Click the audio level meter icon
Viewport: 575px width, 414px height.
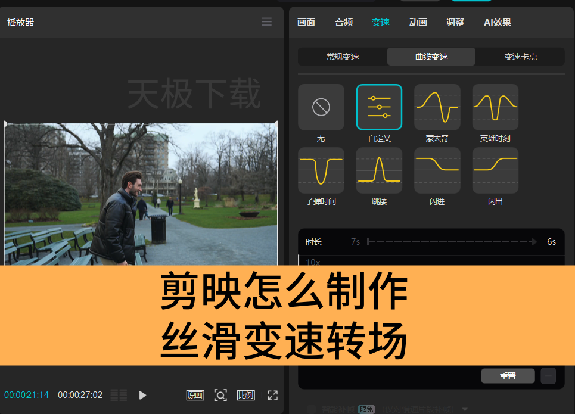[119, 395]
